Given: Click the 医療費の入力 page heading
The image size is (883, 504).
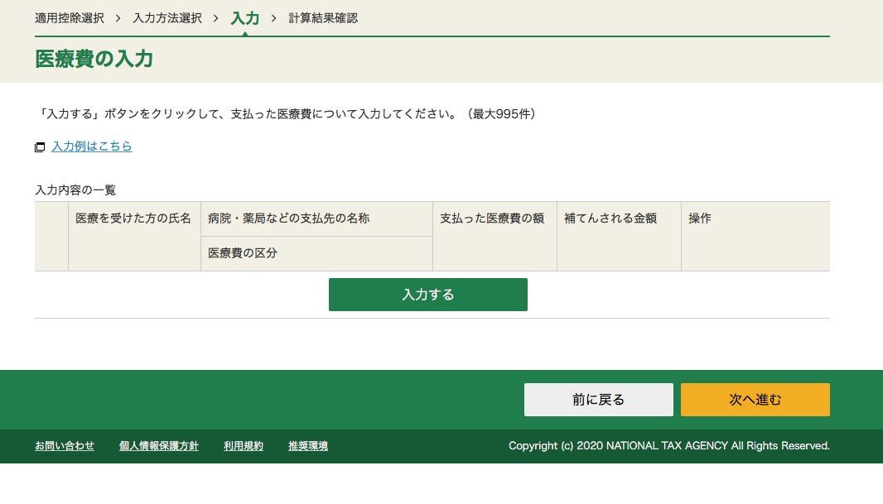Looking at the screenshot, I should click(94, 60).
